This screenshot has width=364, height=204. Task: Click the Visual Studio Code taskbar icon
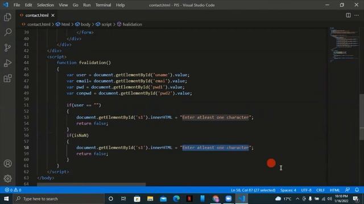(242, 198)
